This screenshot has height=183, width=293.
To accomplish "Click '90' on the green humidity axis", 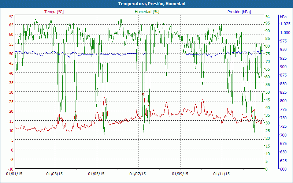I will [x=268, y=31].
